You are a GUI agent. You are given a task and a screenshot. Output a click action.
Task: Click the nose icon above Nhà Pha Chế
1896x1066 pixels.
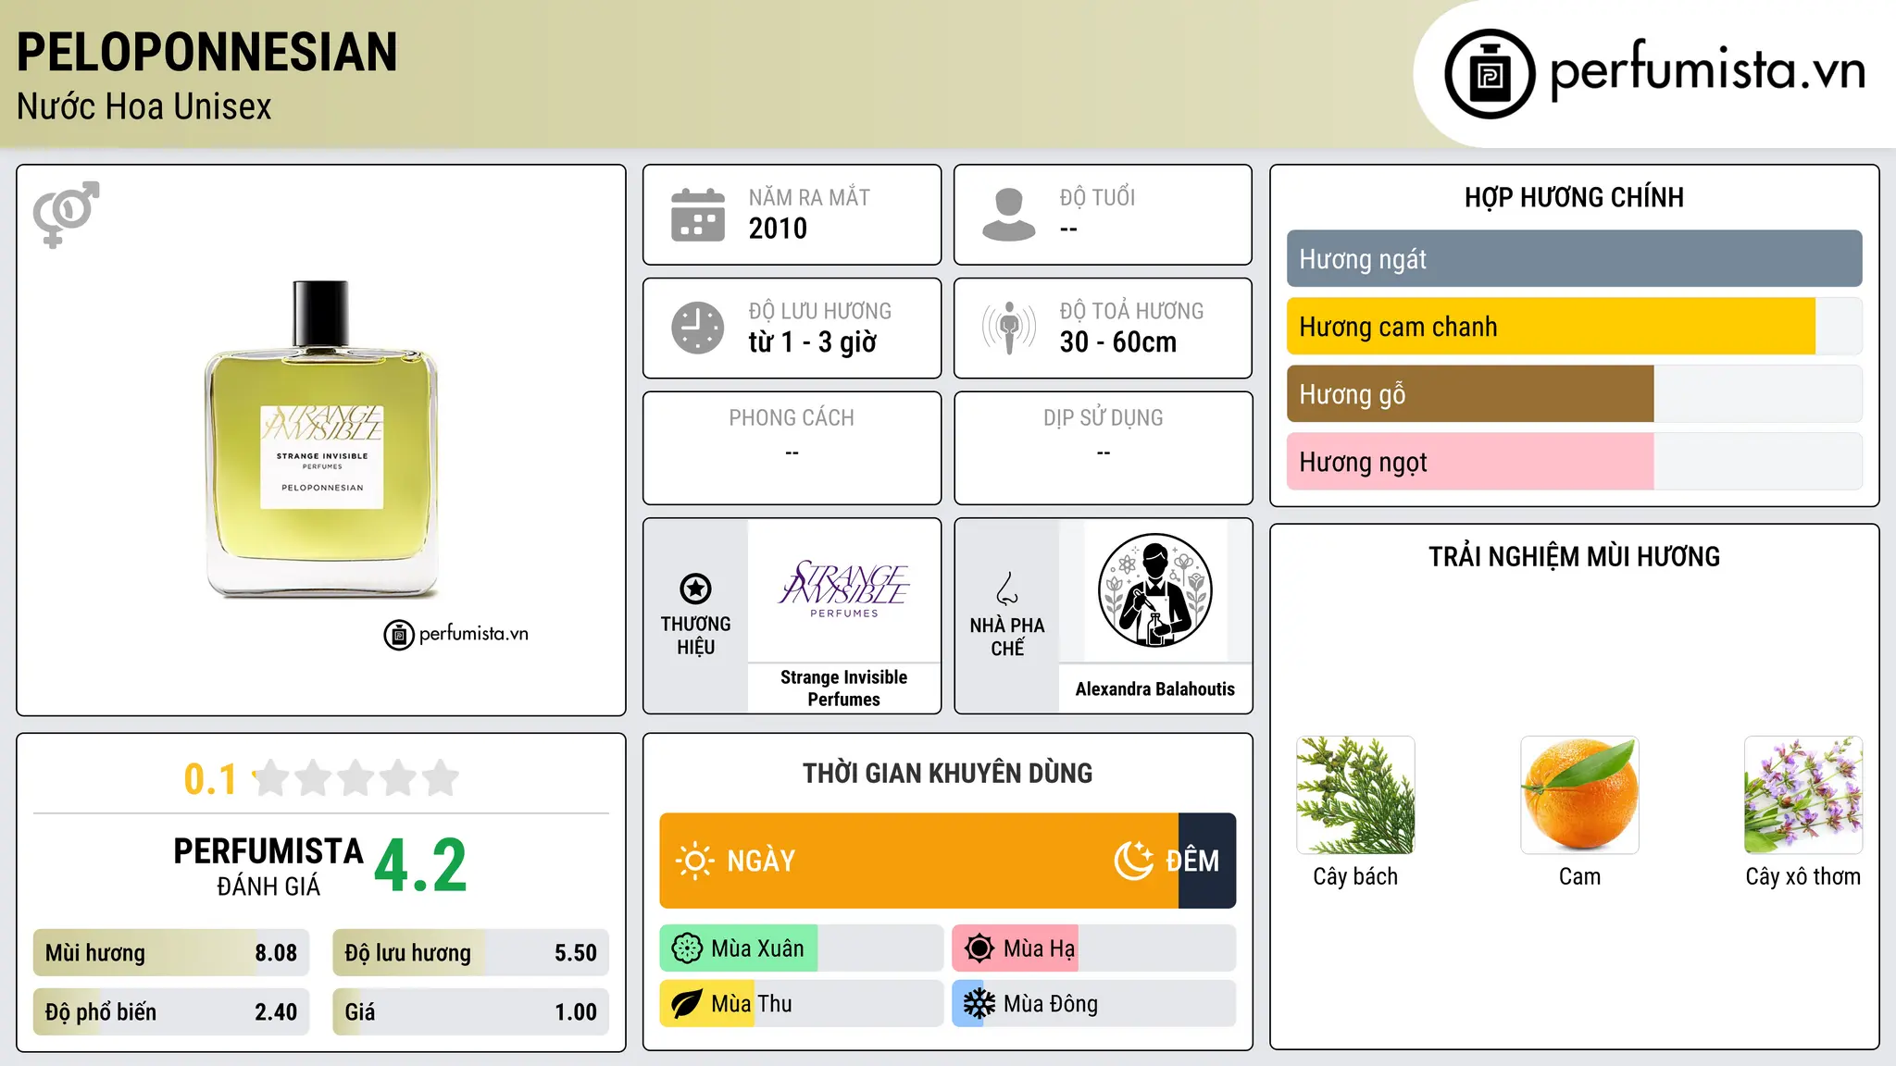click(1007, 589)
